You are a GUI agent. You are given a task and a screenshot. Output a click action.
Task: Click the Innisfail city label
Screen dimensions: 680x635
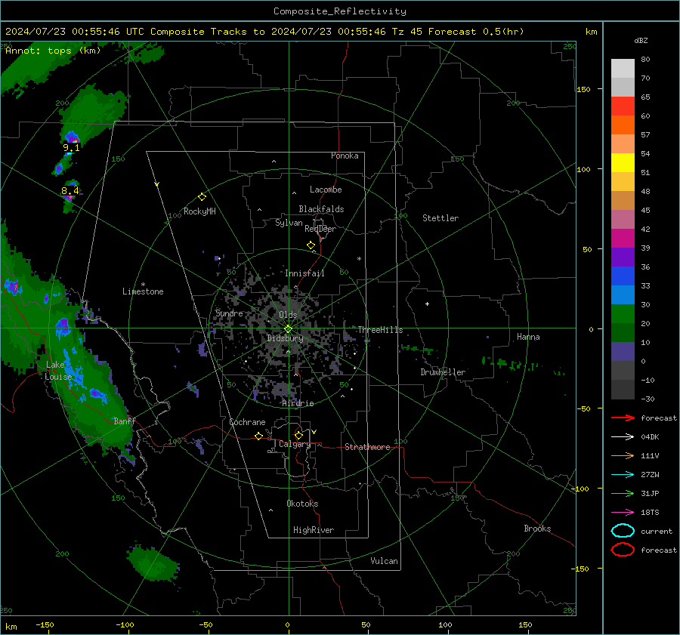click(304, 273)
